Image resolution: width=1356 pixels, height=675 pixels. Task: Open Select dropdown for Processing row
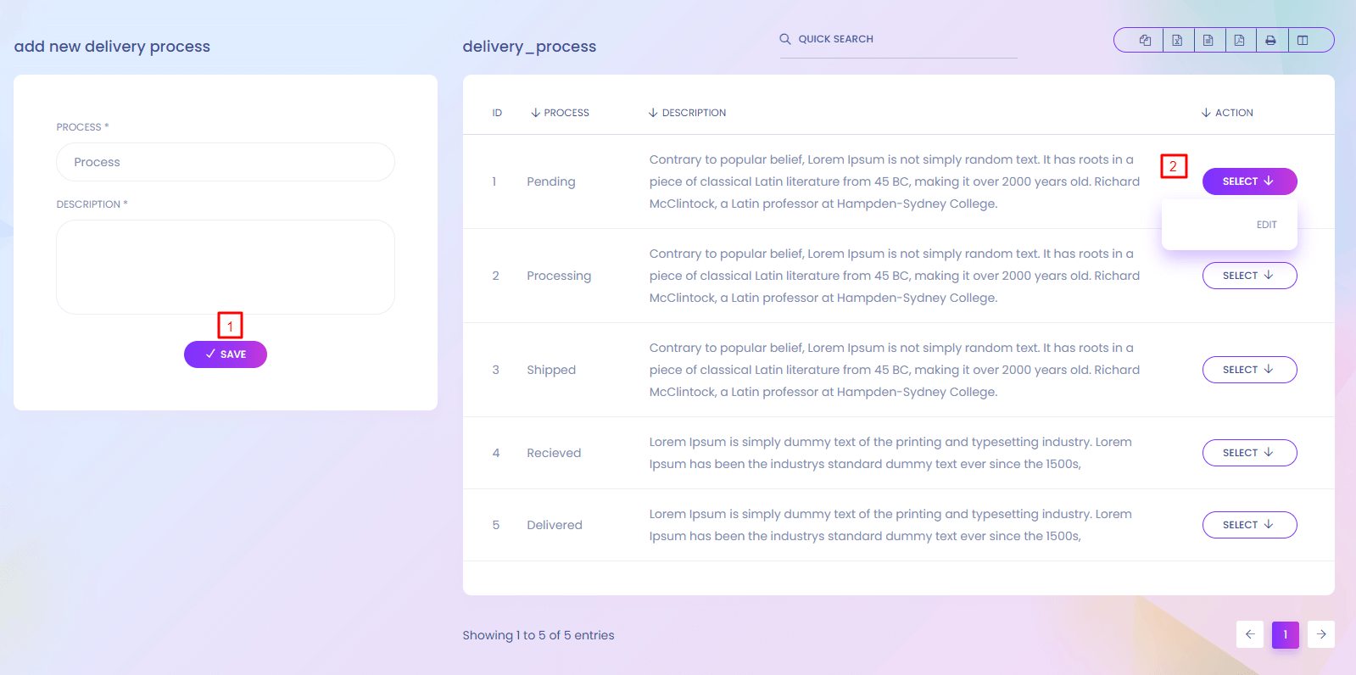[1249, 276]
